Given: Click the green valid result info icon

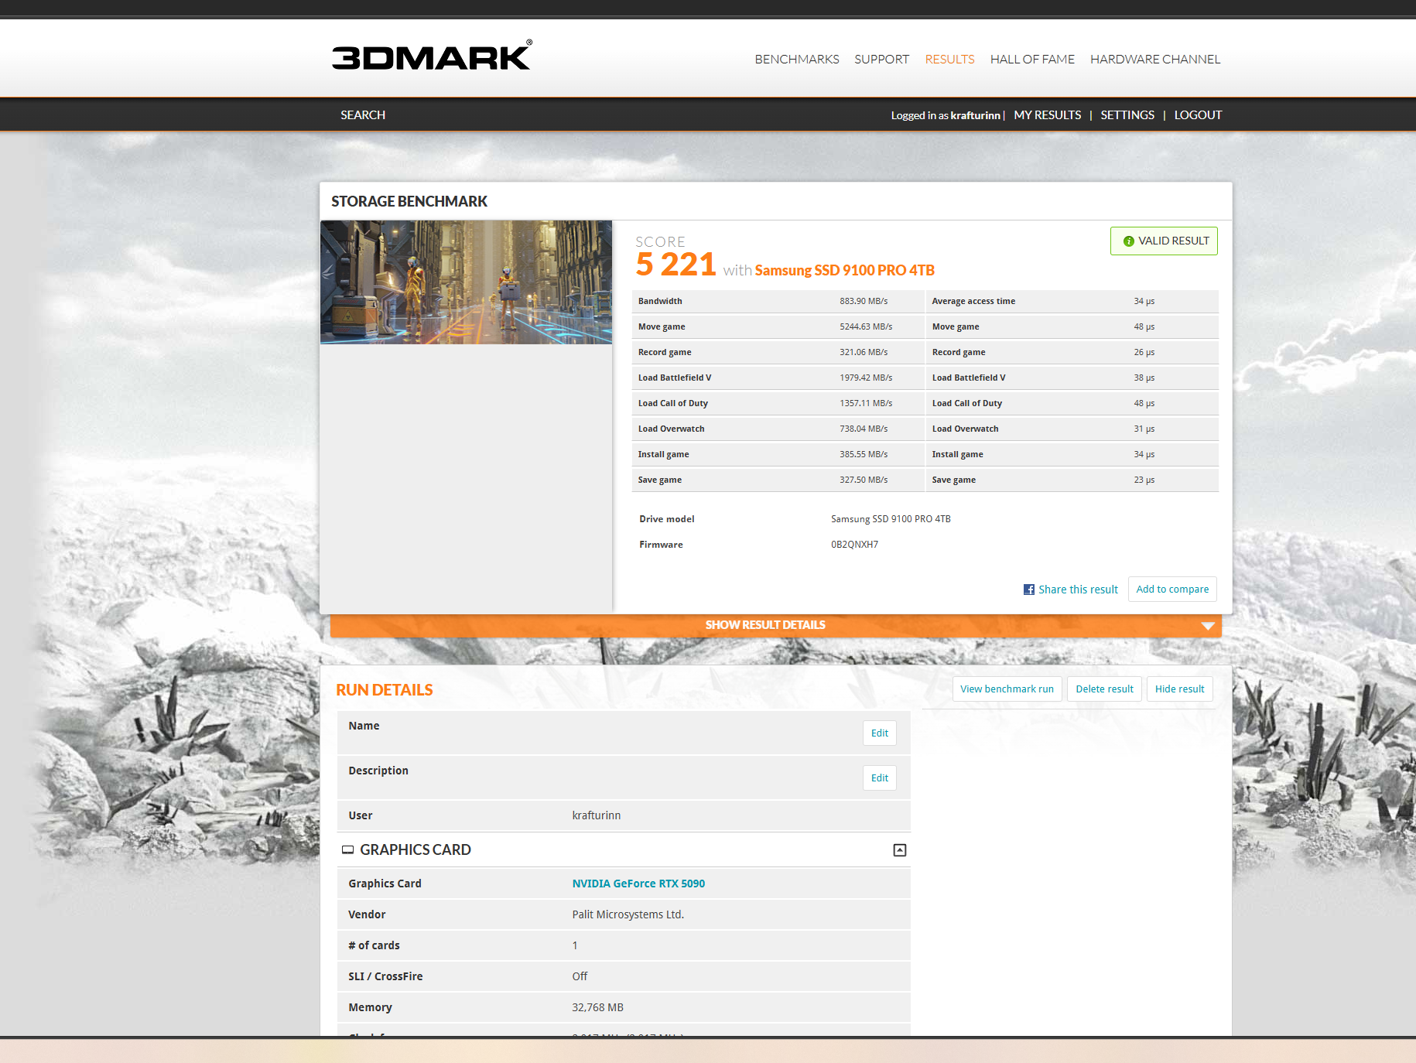Looking at the screenshot, I should coord(1128,241).
